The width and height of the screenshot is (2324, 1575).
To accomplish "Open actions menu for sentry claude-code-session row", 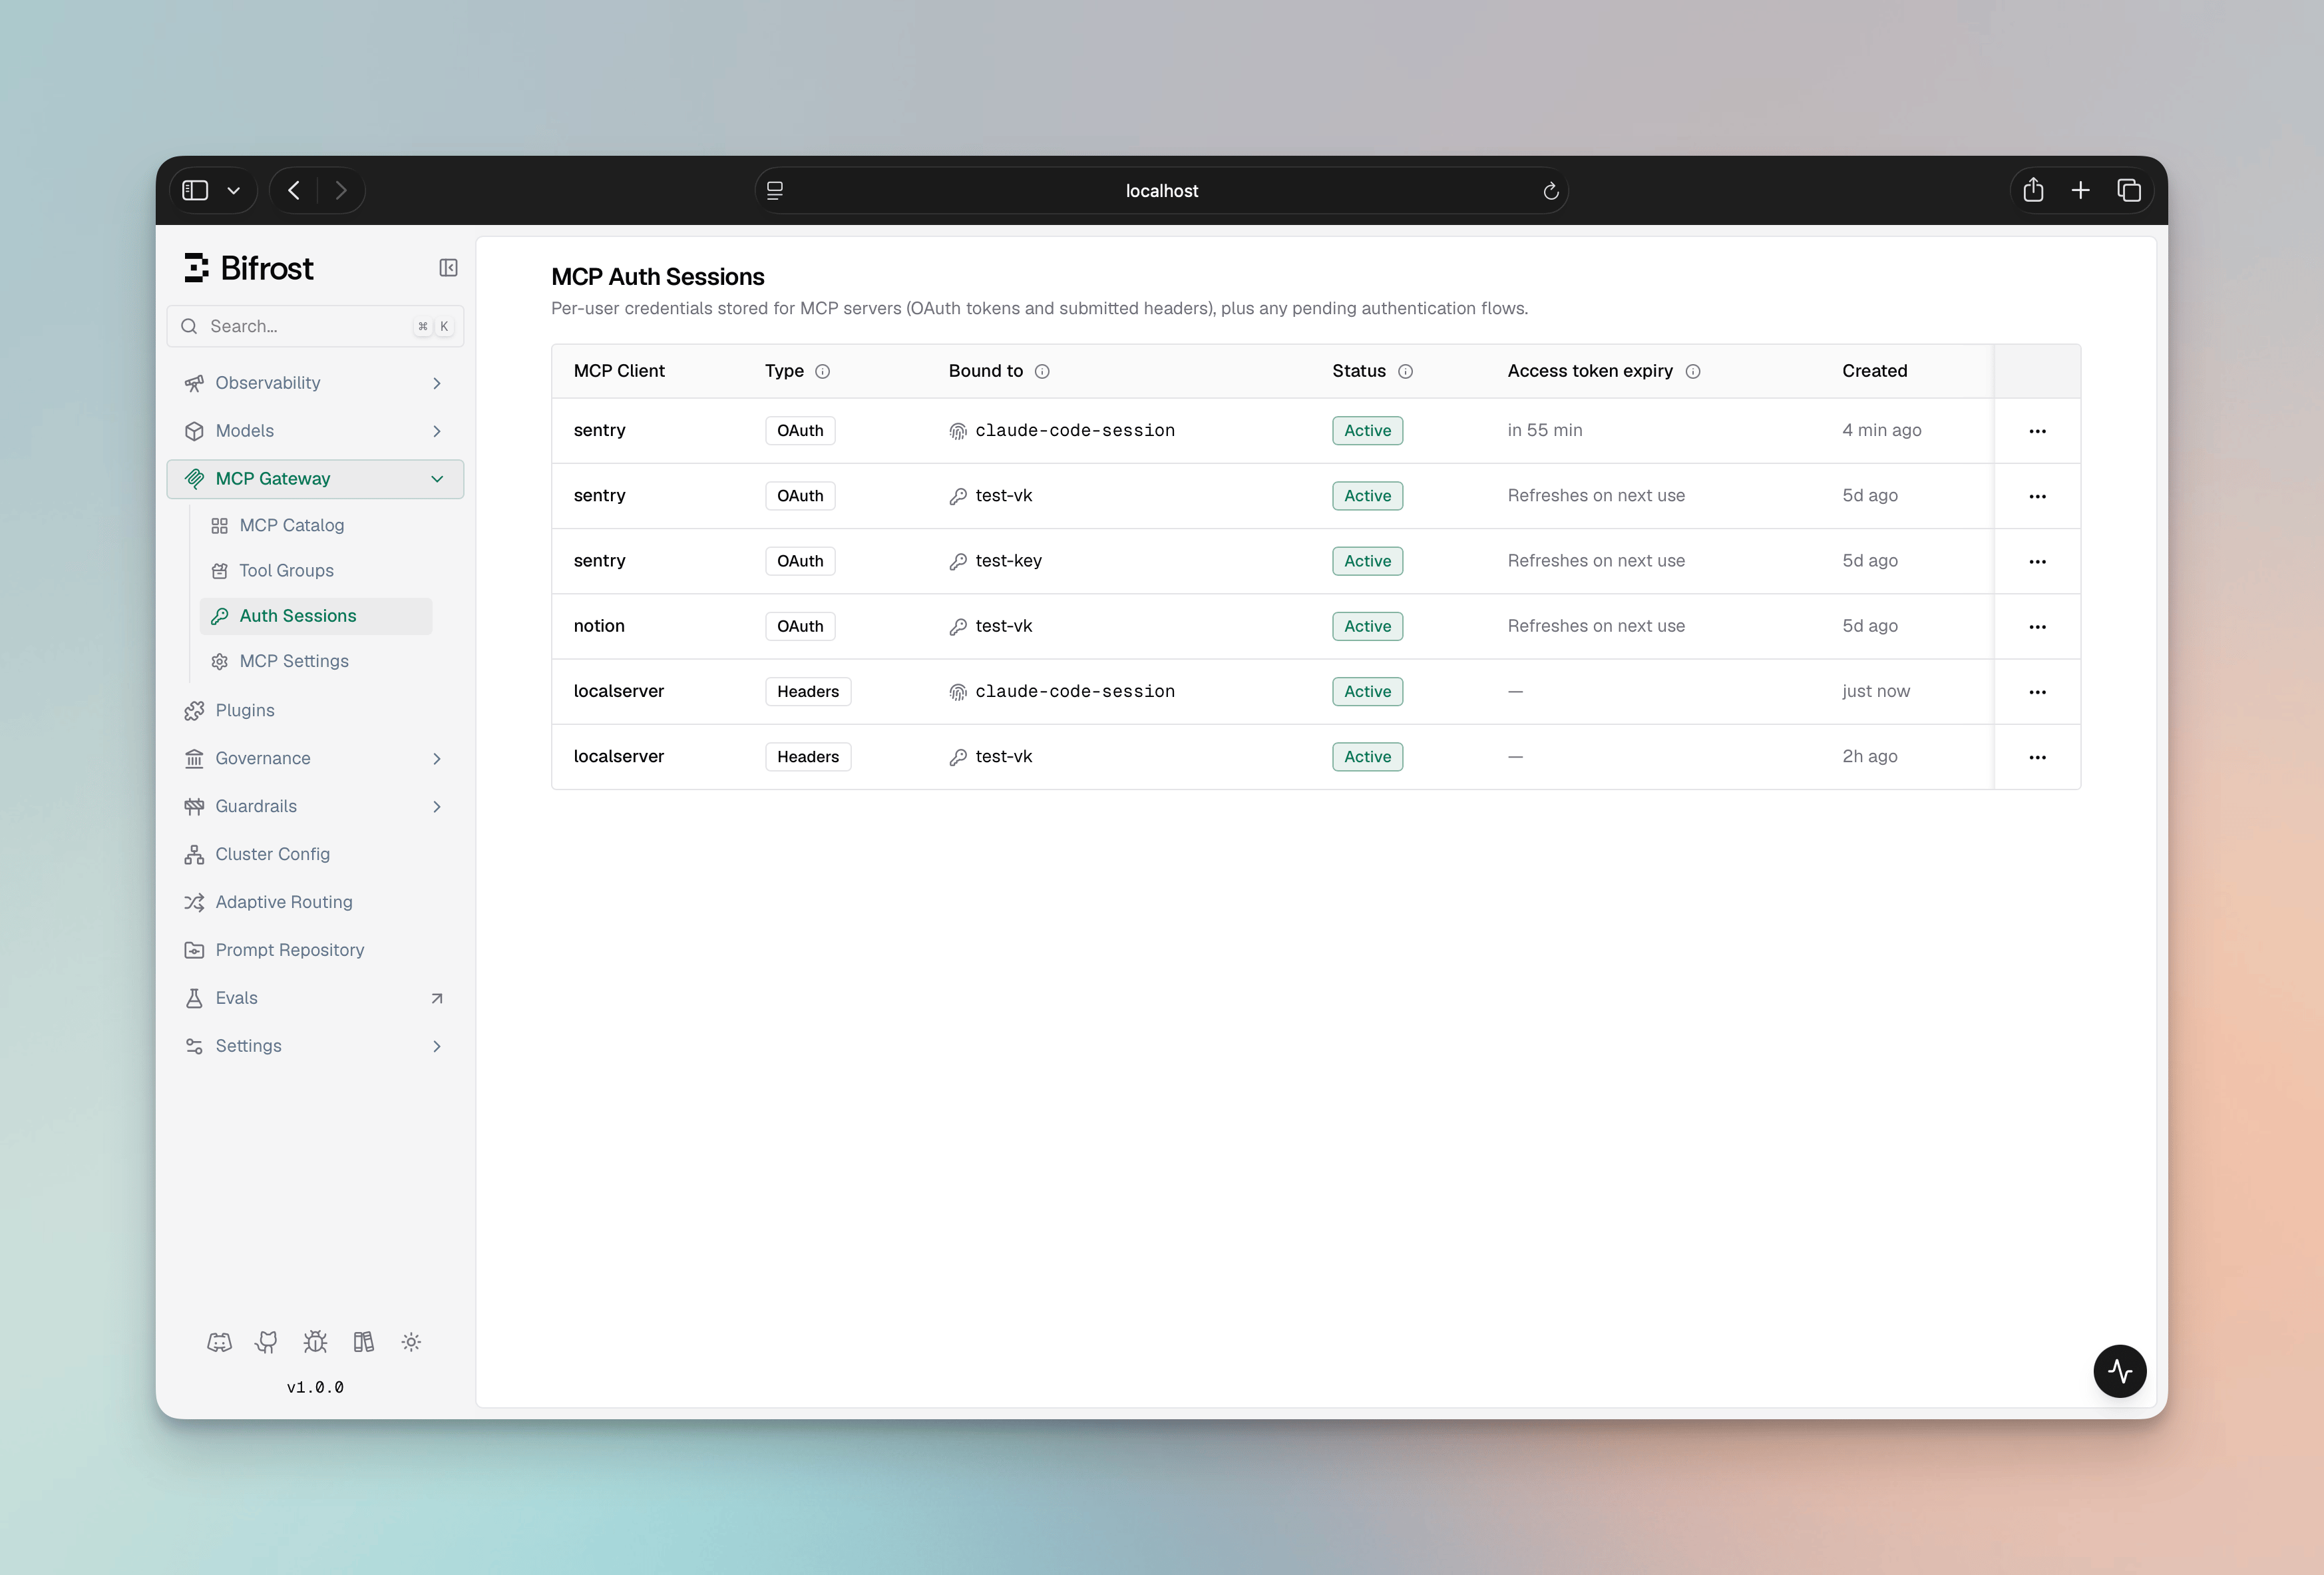I will click(2037, 431).
